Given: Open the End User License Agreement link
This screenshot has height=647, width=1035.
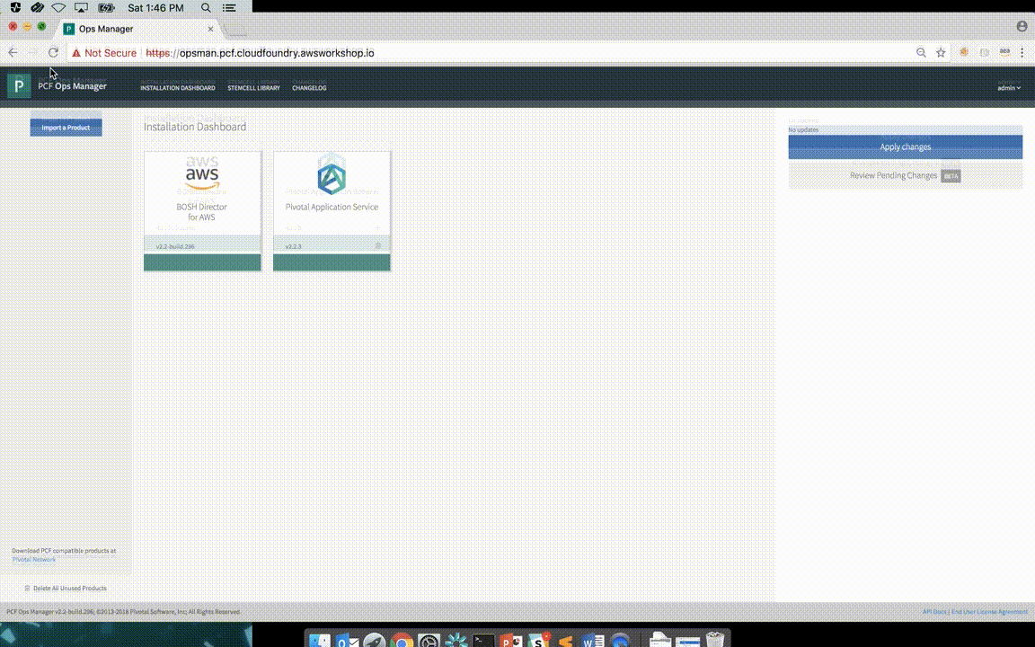Looking at the screenshot, I should 989,611.
